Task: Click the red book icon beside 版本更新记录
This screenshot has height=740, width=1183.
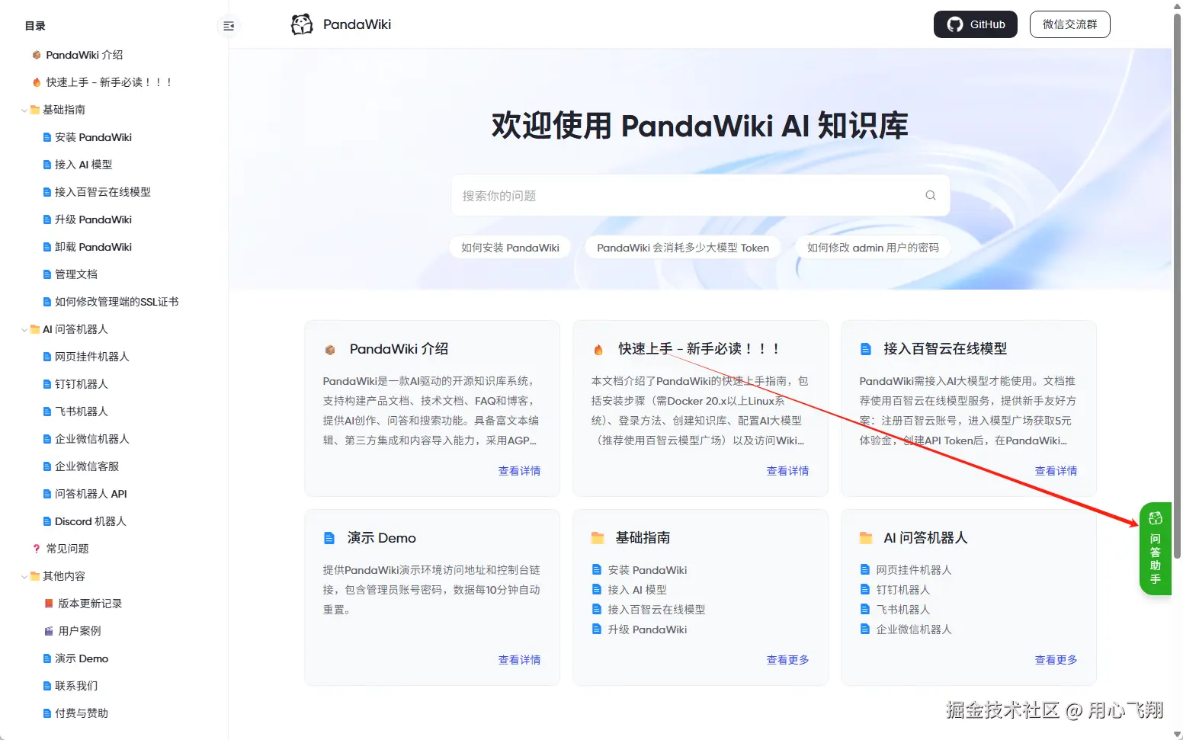Action: [x=49, y=604]
